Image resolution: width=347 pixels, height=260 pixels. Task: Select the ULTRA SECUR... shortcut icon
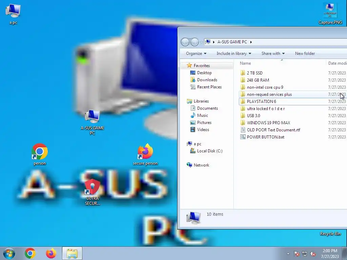[93, 192]
